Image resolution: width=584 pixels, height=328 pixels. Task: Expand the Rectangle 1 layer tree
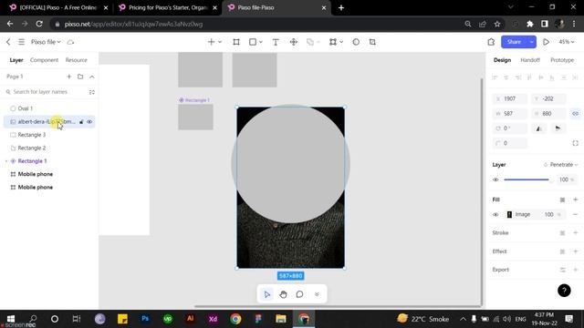(6, 161)
